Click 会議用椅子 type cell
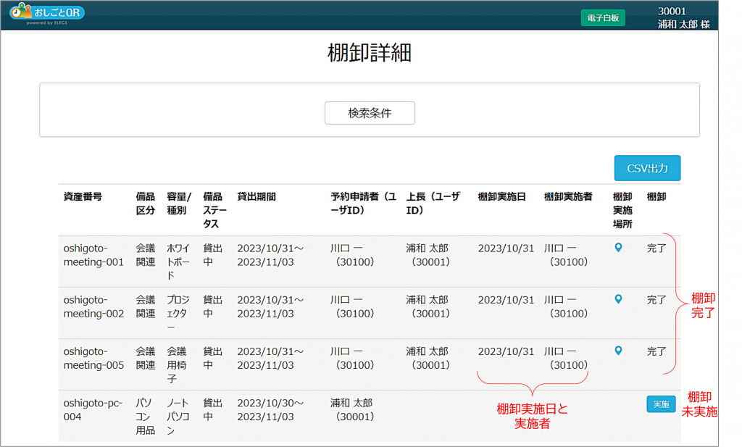The height and width of the screenshot is (447, 742). pos(177,364)
